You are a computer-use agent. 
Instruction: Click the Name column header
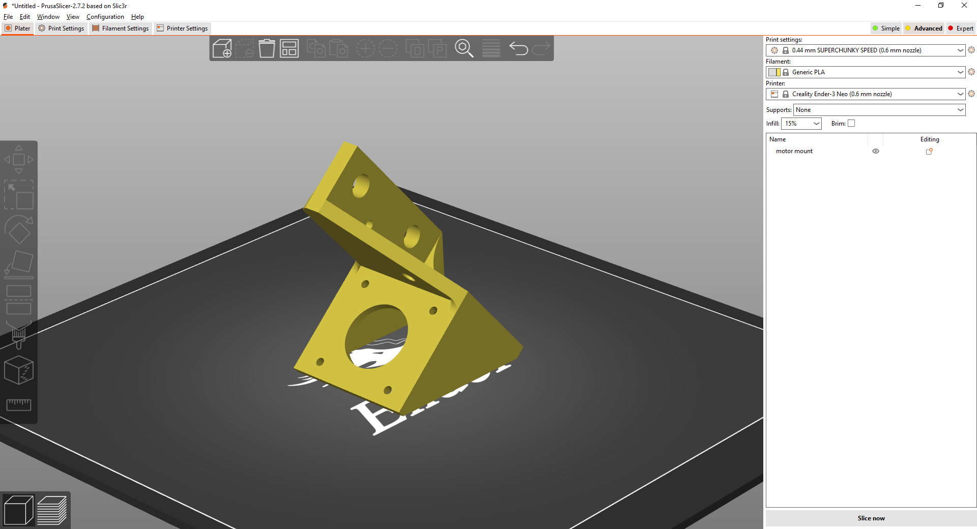coord(778,139)
